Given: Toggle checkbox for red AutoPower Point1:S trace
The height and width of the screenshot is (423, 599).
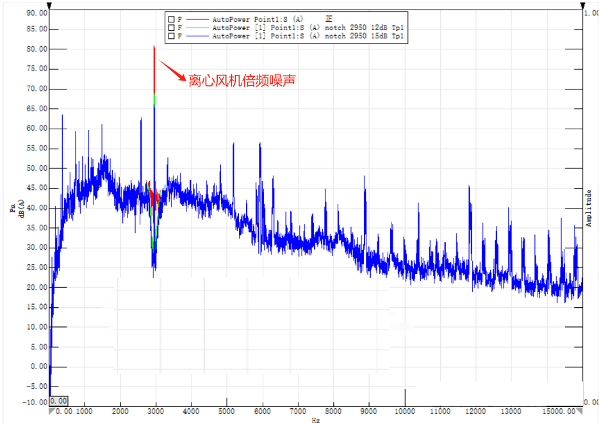Looking at the screenshot, I should 171,19.
